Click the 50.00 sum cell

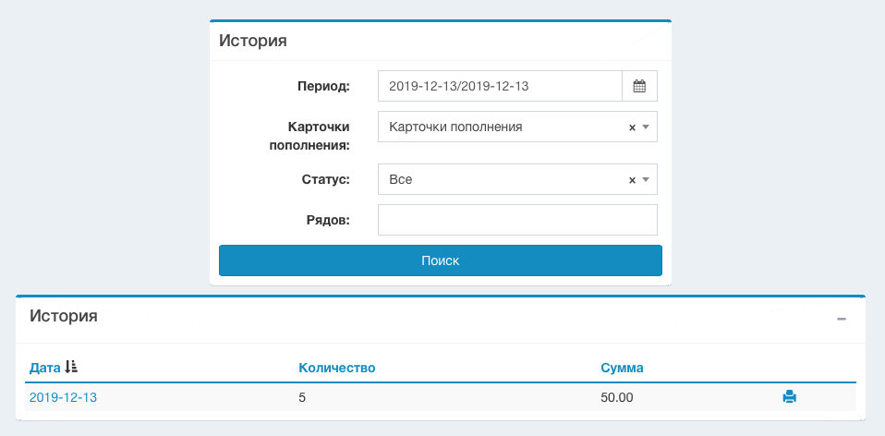616,397
